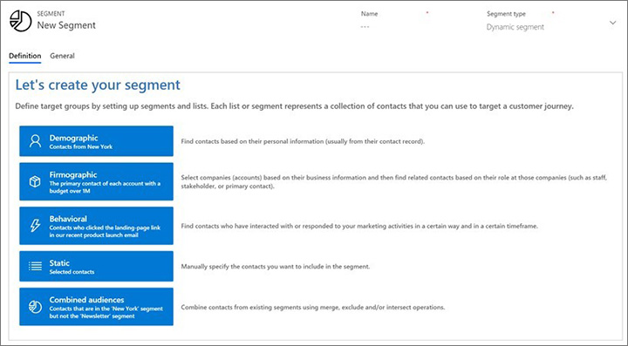Click the segment pie chart icon in header

click(20, 21)
